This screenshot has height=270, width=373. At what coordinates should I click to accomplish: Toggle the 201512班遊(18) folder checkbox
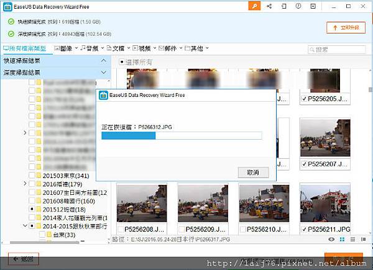tap(32, 209)
